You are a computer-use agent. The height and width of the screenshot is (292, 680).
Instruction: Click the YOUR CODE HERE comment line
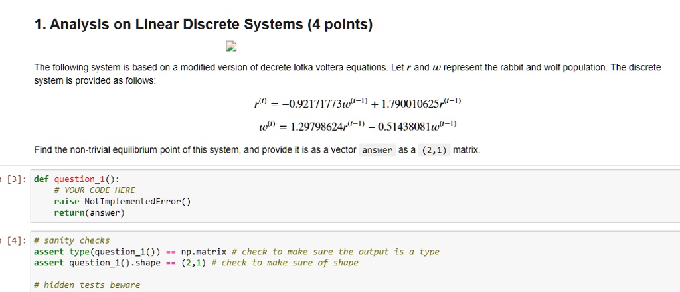pyautogui.click(x=94, y=190)
